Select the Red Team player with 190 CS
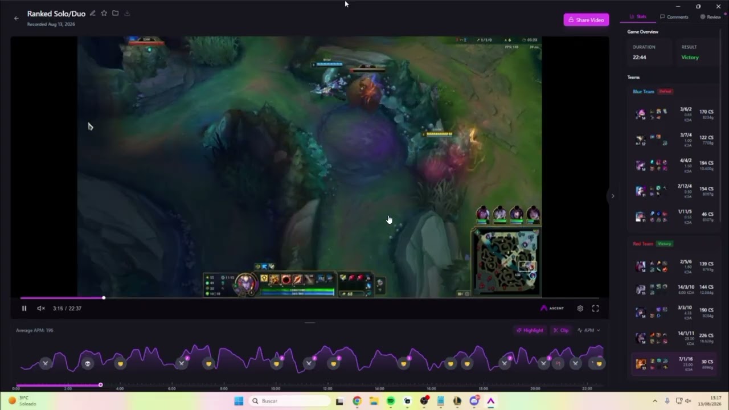 (x=674, y=313)
